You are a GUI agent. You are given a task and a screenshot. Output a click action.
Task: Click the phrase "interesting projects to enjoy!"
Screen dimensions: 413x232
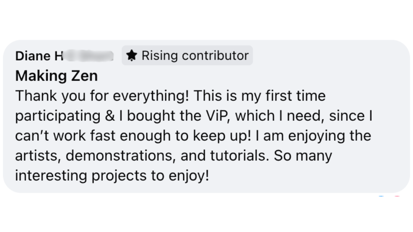click(x=112, y=175)
